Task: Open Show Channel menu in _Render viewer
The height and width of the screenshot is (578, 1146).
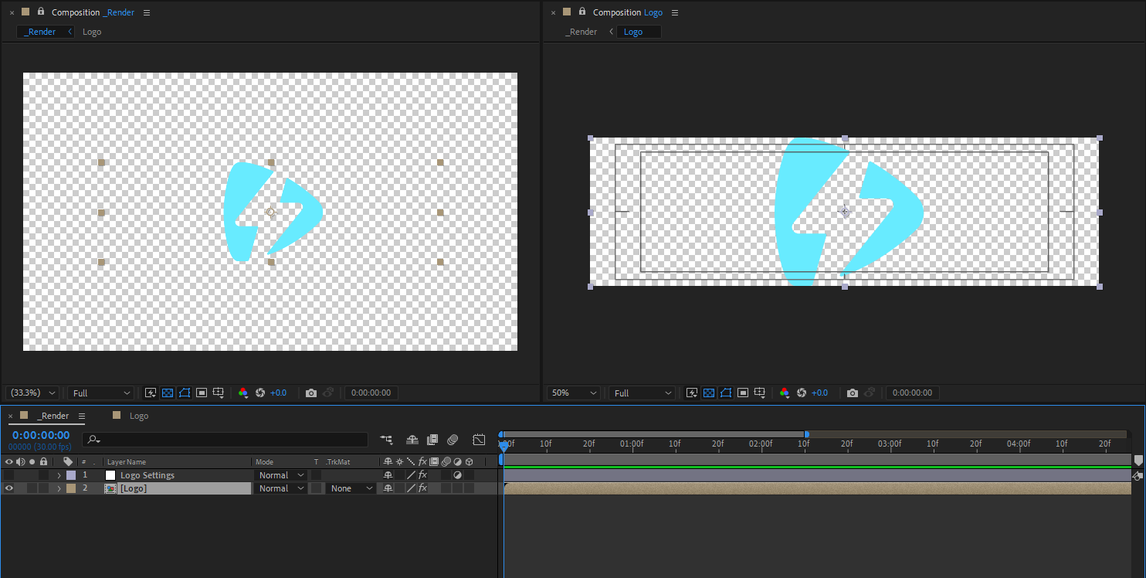Action: [x=243, y=393]
